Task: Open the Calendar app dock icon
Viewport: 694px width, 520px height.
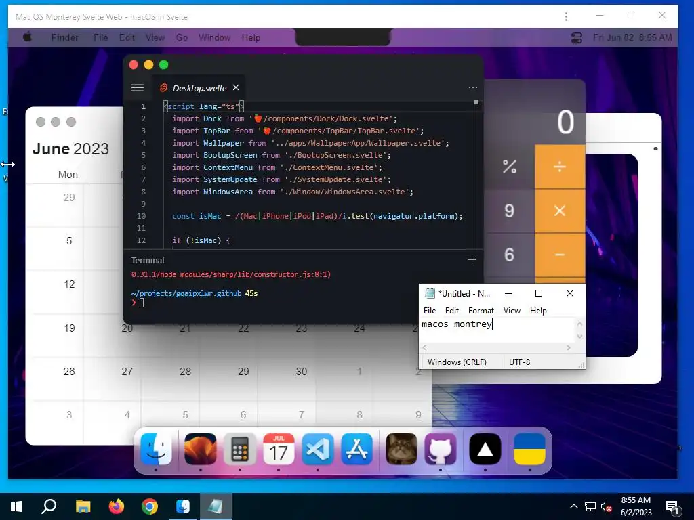Action: tap(279, 450)
